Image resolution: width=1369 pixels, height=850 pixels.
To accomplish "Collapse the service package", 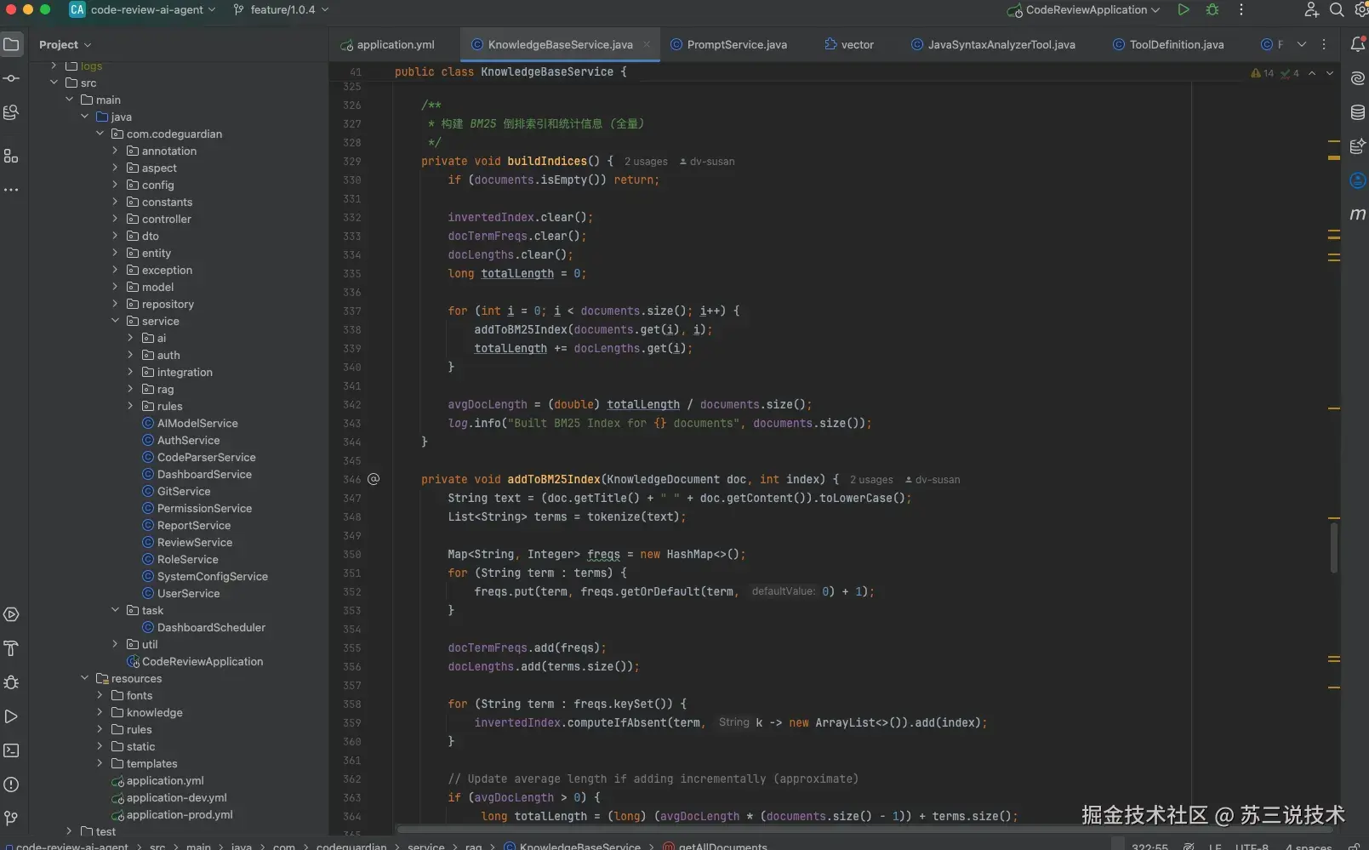I will [x=116, y=321].
